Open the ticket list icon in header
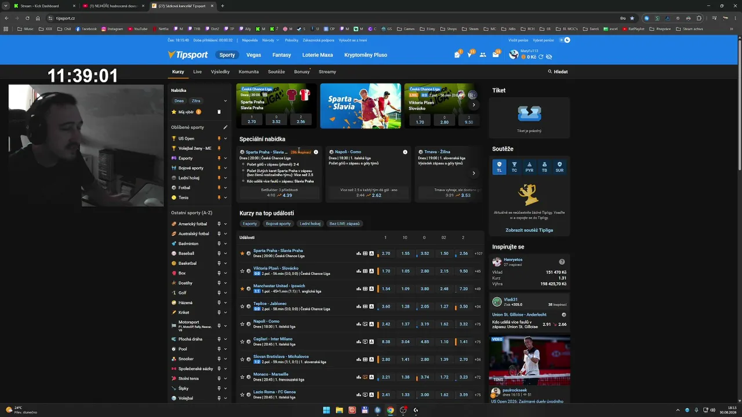This screenshot has height=417, width=742. [x=457, y=54]
